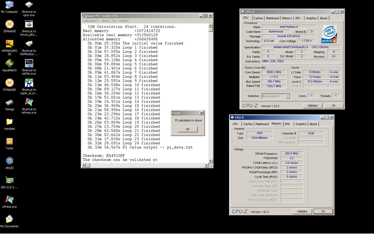374x234 pixels.
Task: Select Caches tab in lower CPU-Z window
Action: click(248, 124)
